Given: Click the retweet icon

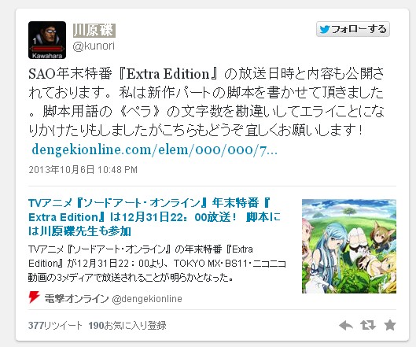Looking at the screenshot, I should tap(368, 325).
